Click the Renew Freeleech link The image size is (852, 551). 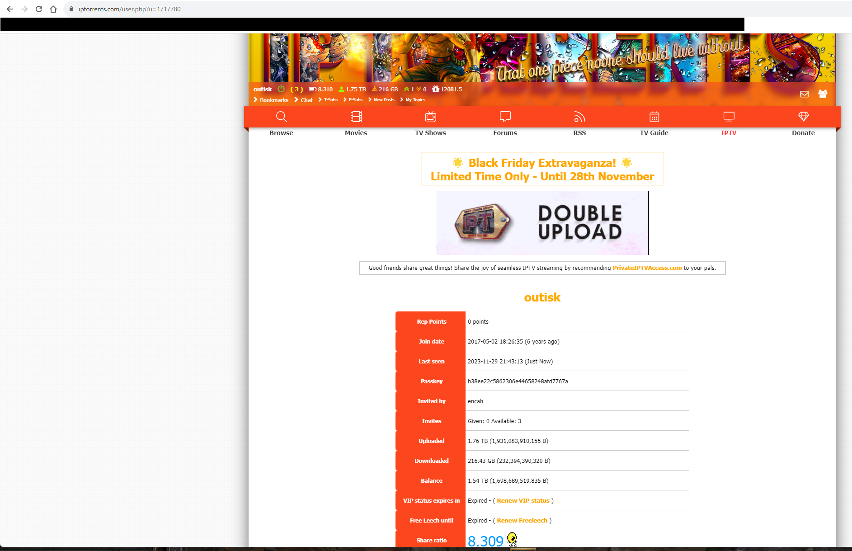(522, 521)
